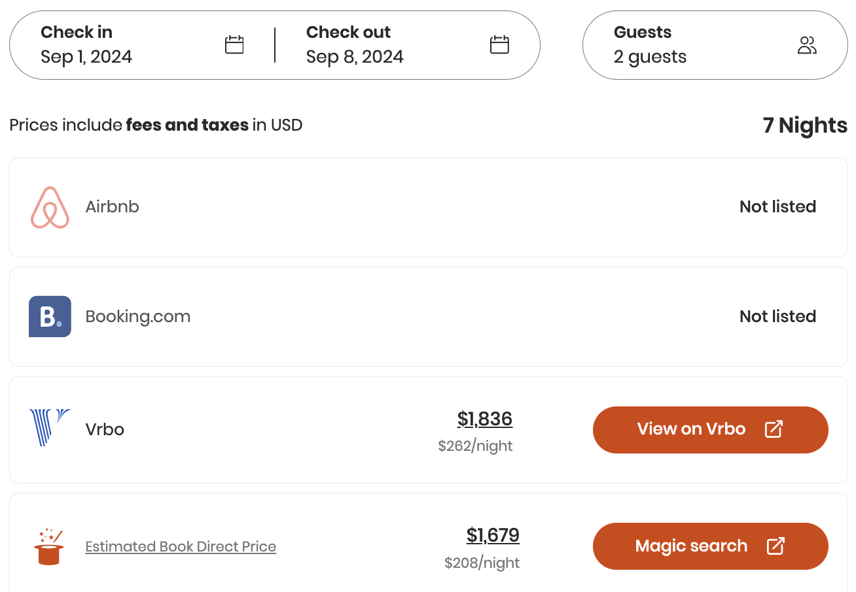Screen dimensions: 856x592
Task: Click the magic hat icon
Action: [x=48, y=547]
